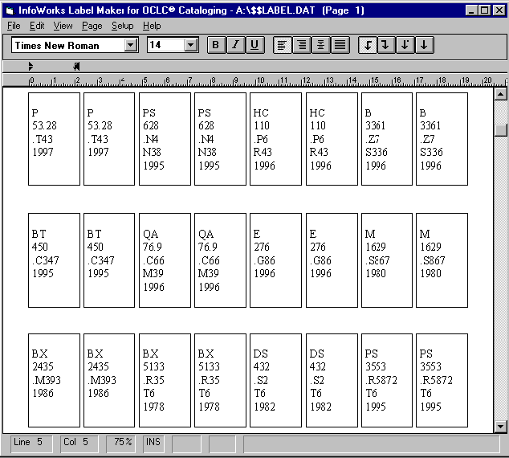The width and height of the screenshot is (509, 458).
Task: Open the File menu
Action: (x=14, y=26)
